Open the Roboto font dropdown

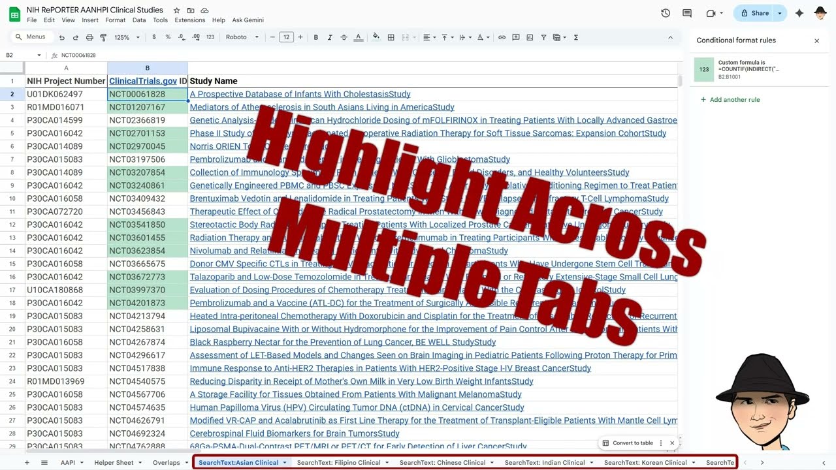242,37
